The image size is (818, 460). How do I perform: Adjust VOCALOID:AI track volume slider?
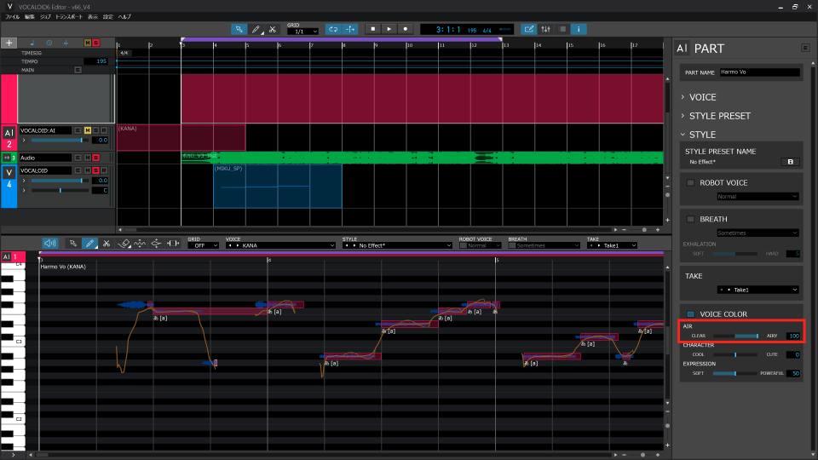(60, 141)
